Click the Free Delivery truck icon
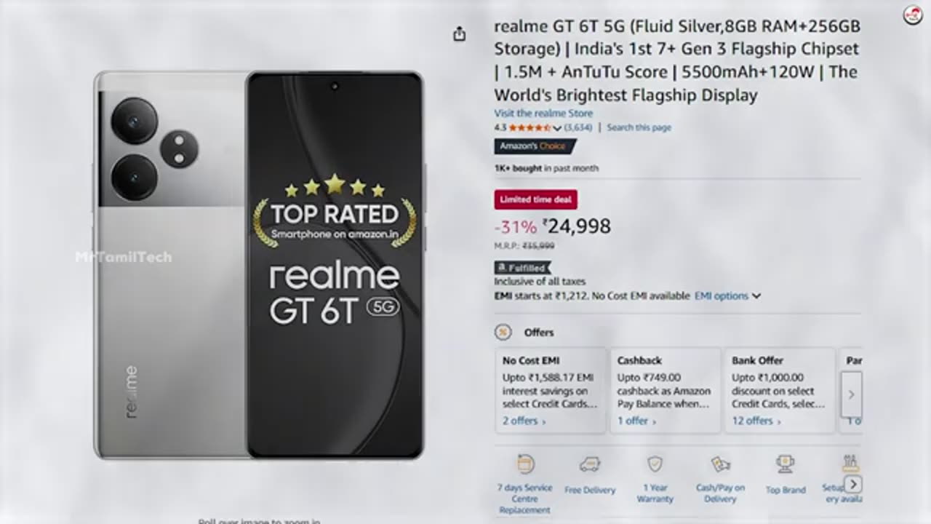Viewport: 931px width, 524px height. (589, 465)
